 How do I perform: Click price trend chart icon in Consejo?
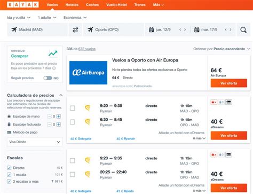click(x=53, y=53)
